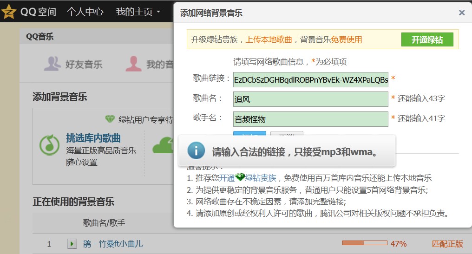Click the green cloud upload icon
472x254 pixels.
(x=163, y=145)
